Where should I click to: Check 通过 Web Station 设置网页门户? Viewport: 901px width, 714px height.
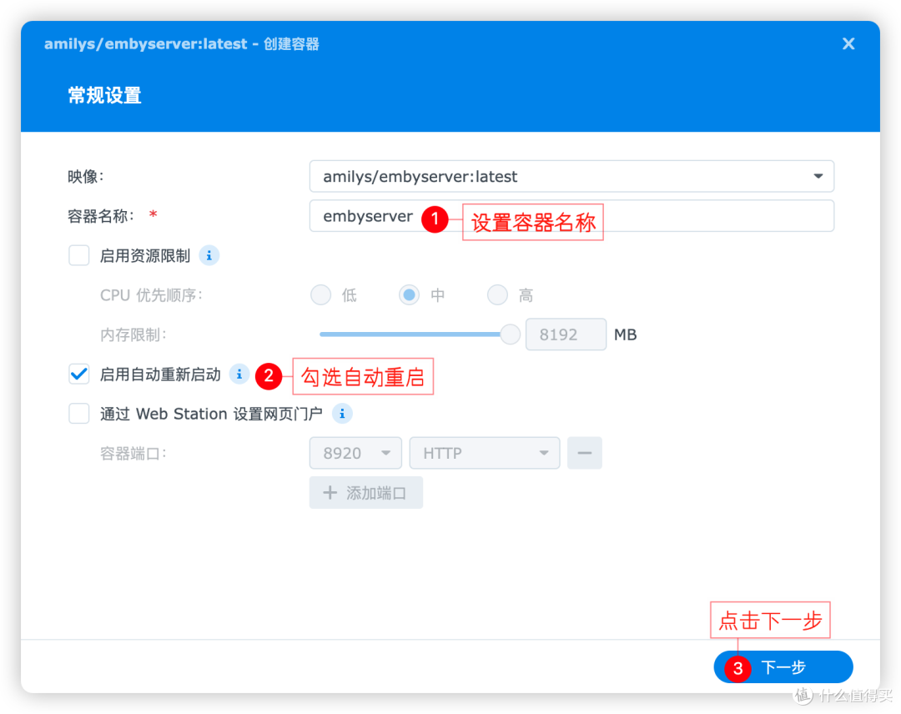coord(78,413)
